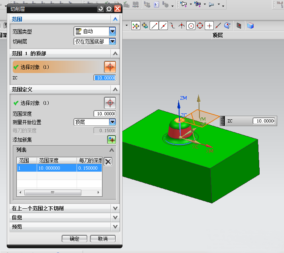Click the blue cube view icon
This screenshot has width=284, height=253.
click(250, 26)
